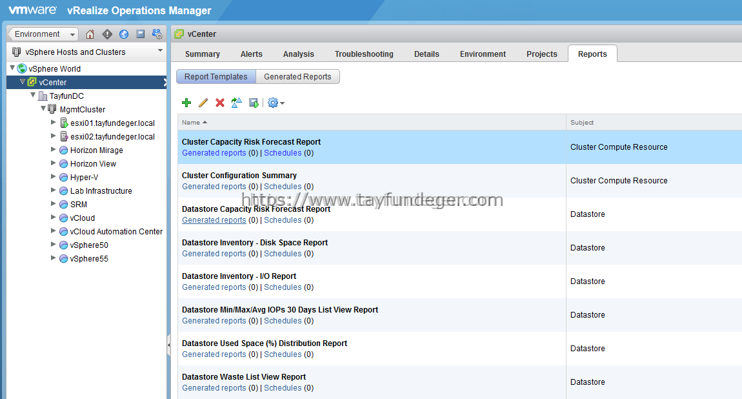Image resolution: width=742 pixels, height=399 pixels.
Task: Switch to the Alerts tab
Action: tap(251, 54)
